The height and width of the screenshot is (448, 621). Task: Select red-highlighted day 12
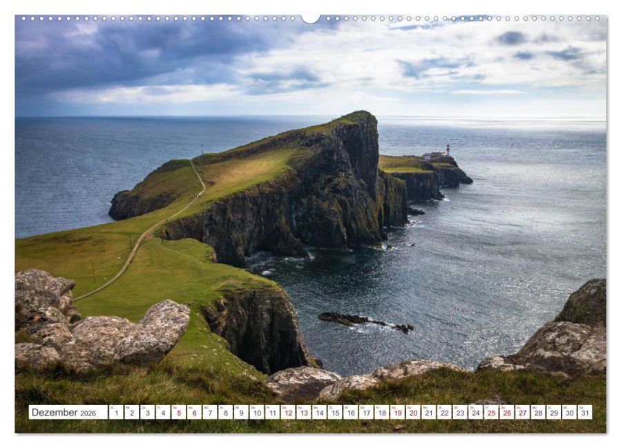pyautogui.click(x=288, y=412)
